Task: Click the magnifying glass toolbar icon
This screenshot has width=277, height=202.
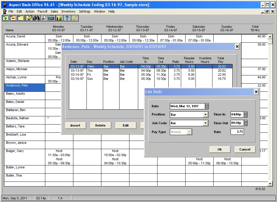Action: coord(44,18)
